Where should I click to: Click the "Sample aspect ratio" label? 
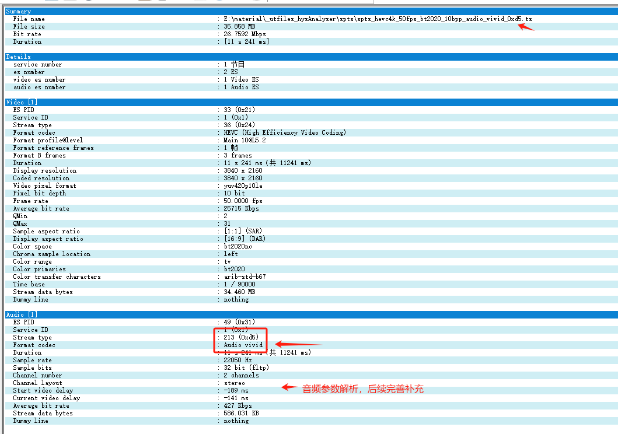pyautogui.click(x=47, y=231)
